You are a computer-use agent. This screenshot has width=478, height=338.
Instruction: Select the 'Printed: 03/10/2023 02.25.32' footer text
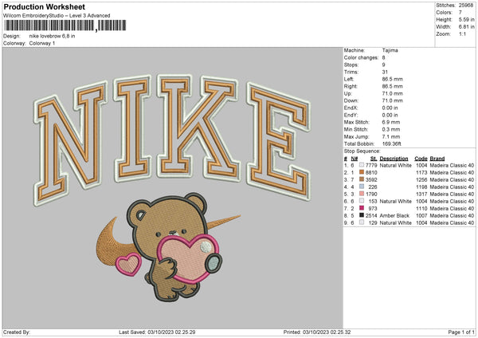[x=317, y=332]
